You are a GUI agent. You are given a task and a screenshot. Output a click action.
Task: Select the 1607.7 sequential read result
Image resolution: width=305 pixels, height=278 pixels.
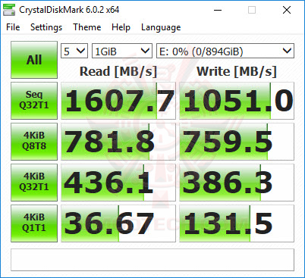118,101
